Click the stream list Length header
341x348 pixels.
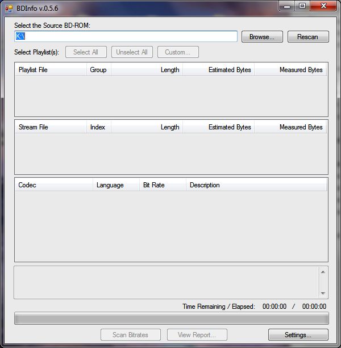[x=147, y=127]
